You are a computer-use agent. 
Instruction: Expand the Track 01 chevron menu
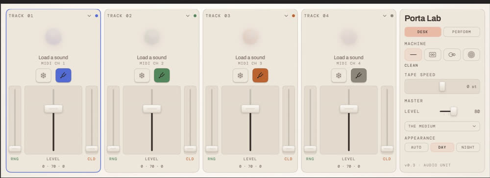pyautogui.click(x=89, y=16)
